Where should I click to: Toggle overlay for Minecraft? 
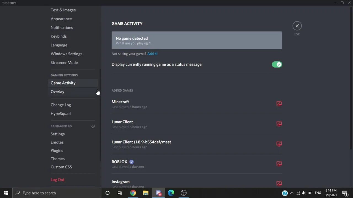(279, 104)
